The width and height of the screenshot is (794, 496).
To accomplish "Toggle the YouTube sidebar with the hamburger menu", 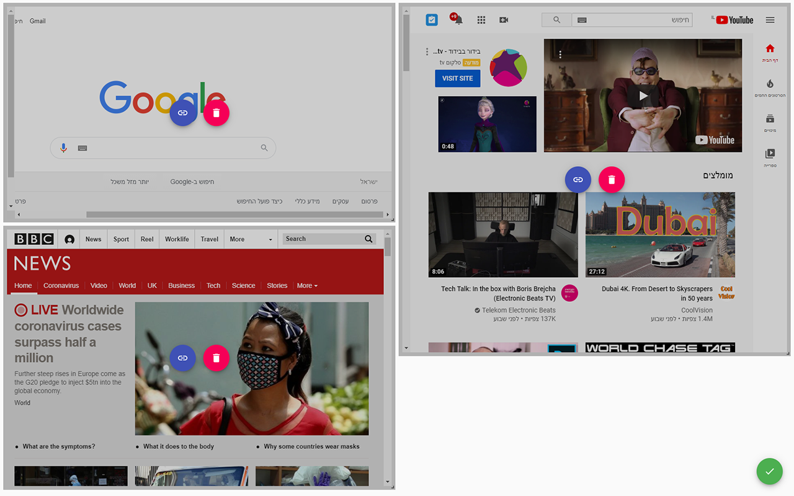I will point(770,20).
